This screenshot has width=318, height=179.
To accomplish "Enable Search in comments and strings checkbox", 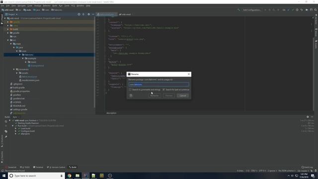I will (130, 89).
